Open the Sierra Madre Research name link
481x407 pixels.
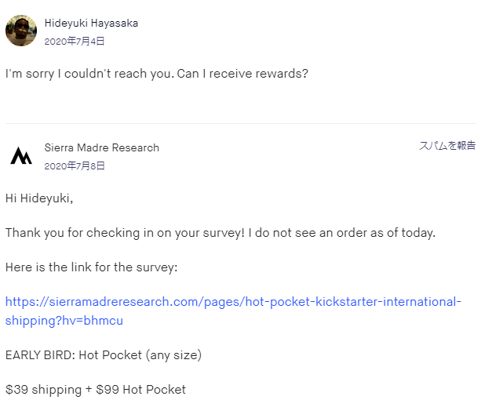coord(102,147)
